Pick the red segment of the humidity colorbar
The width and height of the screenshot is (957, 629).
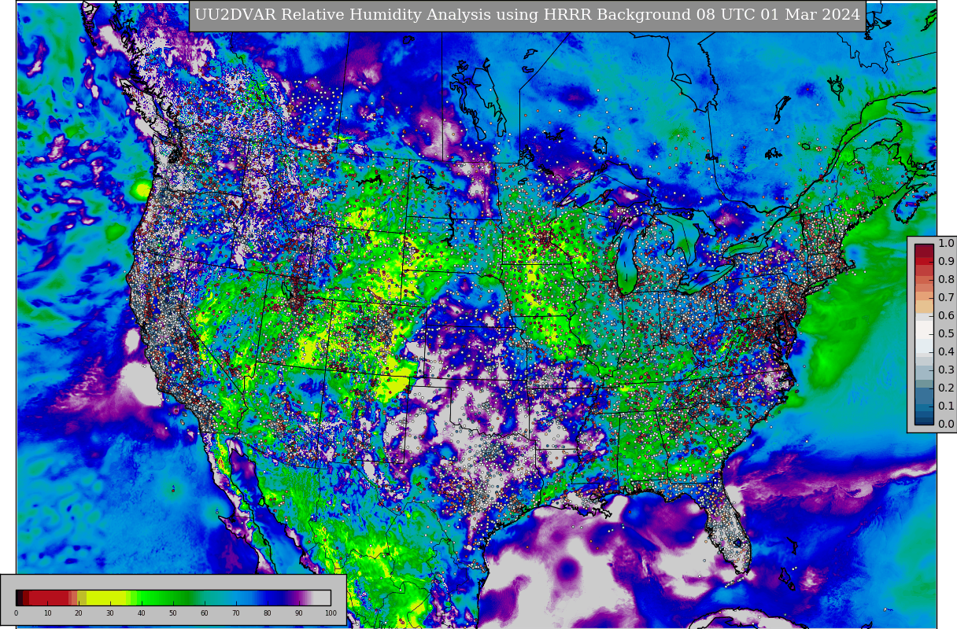tap(49, 598)
